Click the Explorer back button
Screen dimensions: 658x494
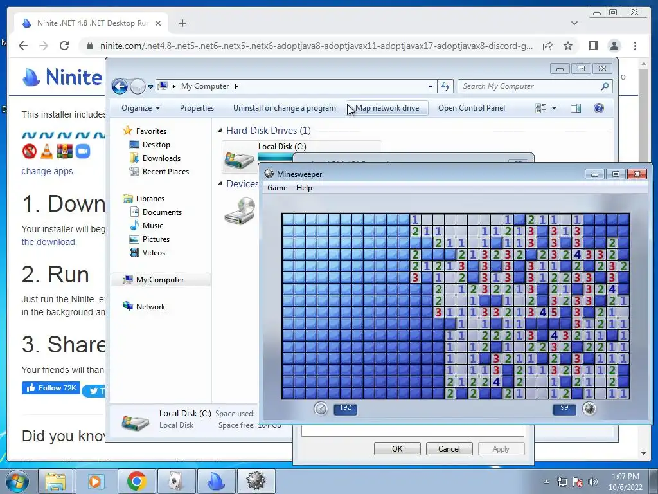pyautogui.click(x=120, y=87)
